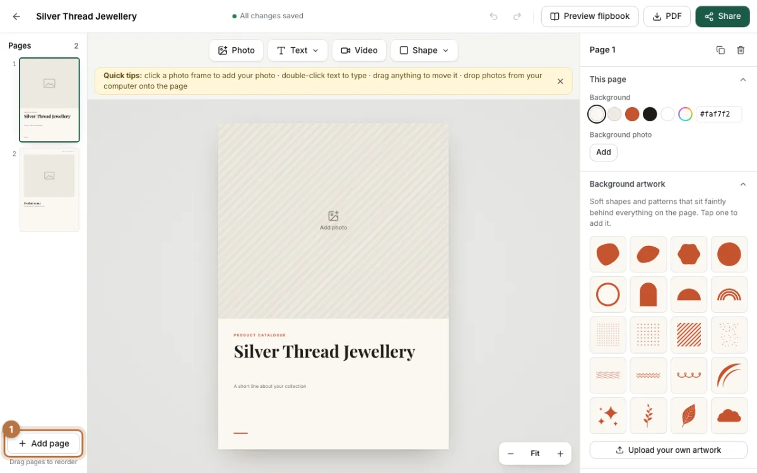Duplicate Page 1 with the copy icon
The width and height of the screenshot is (757, 473).
[720, 50]
